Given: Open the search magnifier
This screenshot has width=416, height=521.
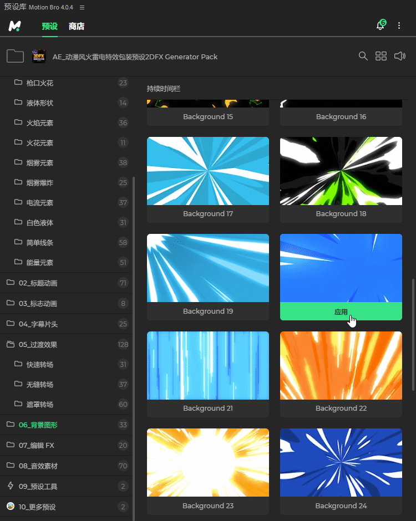Looking at the screenshot, I should point(363,56).
